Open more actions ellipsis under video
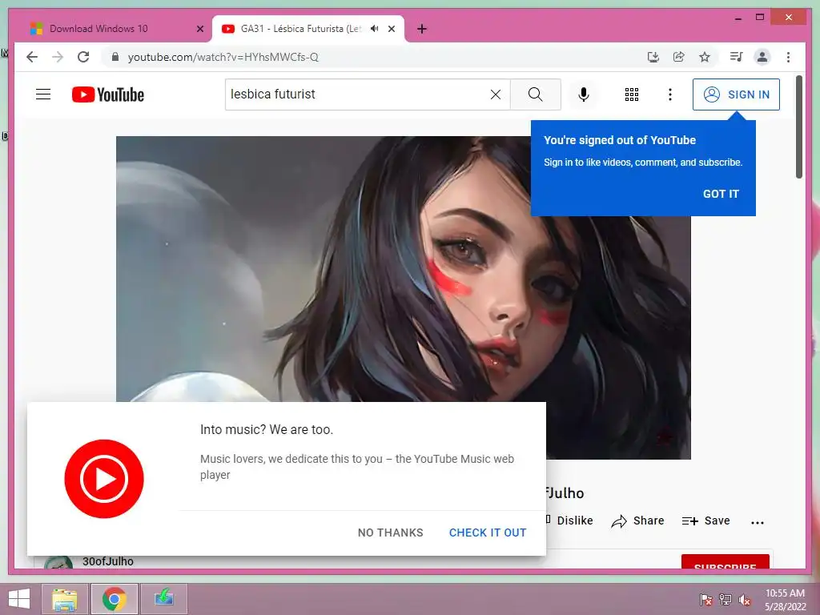Viewport: 820px width, 615px height. (x=758, y=522)
